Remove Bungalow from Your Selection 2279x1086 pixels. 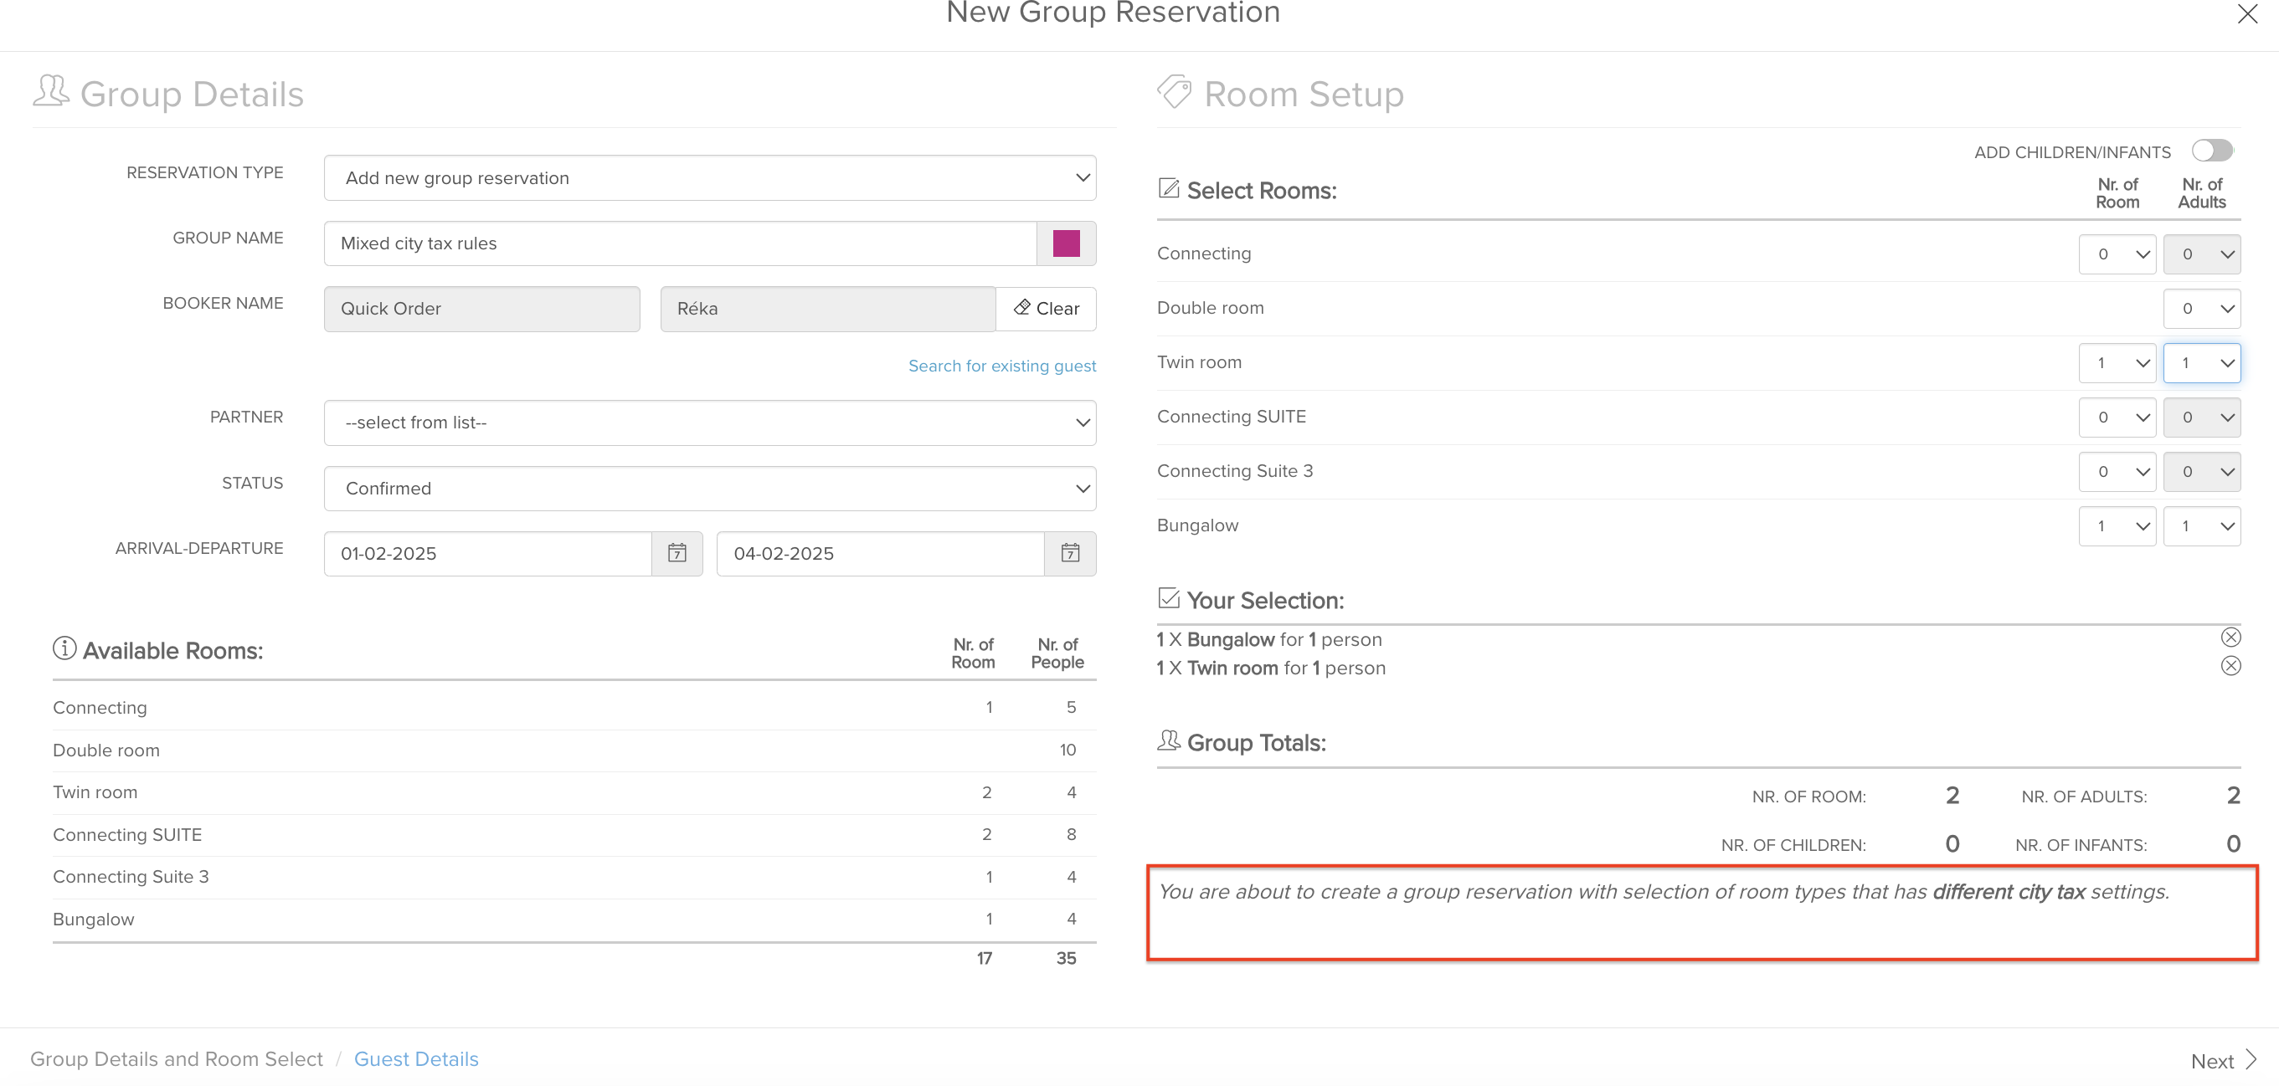(x=2230, y=638)
